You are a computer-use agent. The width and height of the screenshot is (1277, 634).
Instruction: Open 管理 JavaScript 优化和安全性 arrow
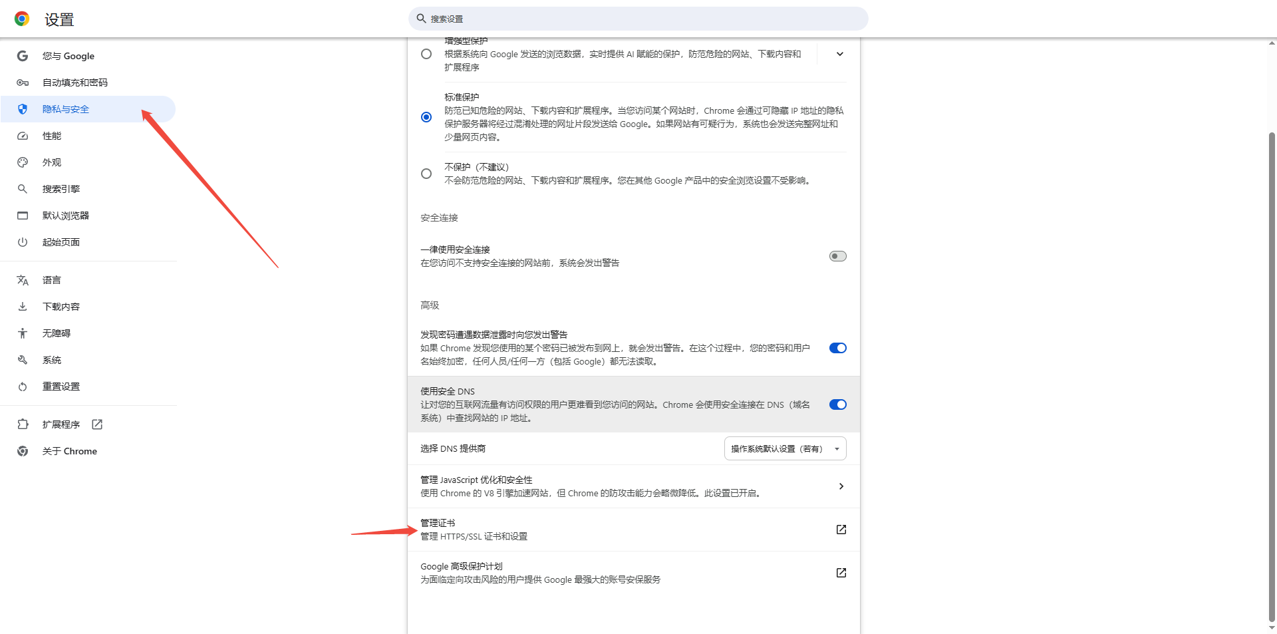tap(841, 486)
